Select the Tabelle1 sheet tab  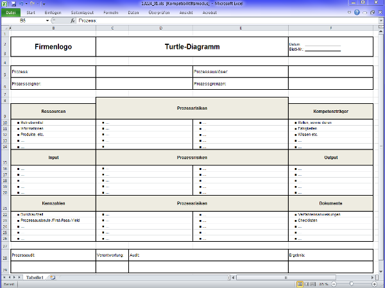35,278
